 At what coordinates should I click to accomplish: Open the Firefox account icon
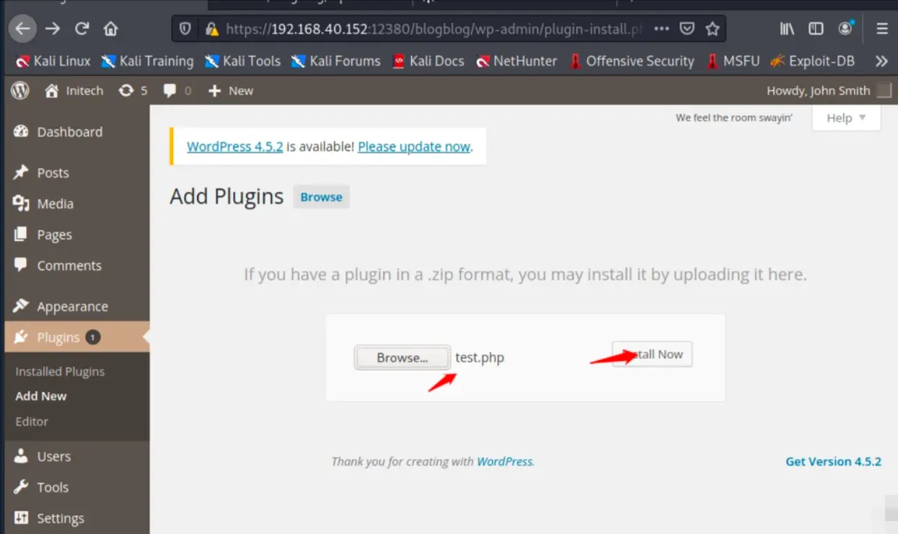point(845,29)
